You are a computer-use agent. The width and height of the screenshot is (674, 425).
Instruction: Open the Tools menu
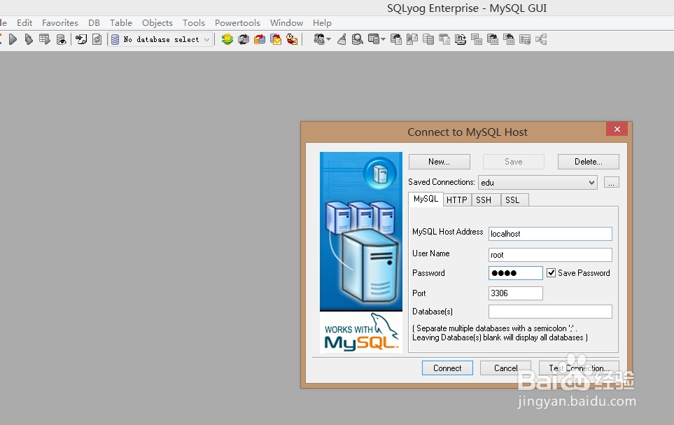pos(194,23)
